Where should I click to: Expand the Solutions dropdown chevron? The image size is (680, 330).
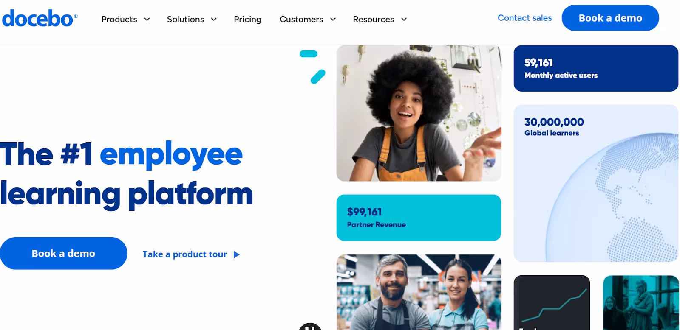pos(214,20)
